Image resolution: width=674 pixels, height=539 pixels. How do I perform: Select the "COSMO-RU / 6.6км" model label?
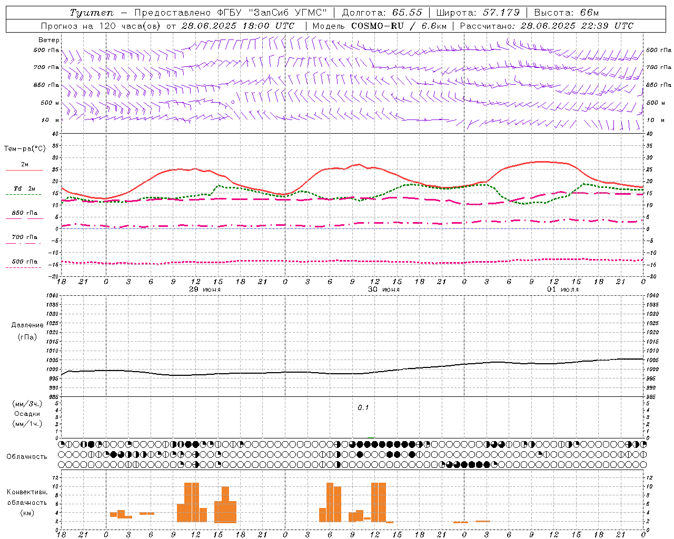click(x=399, y=26)
